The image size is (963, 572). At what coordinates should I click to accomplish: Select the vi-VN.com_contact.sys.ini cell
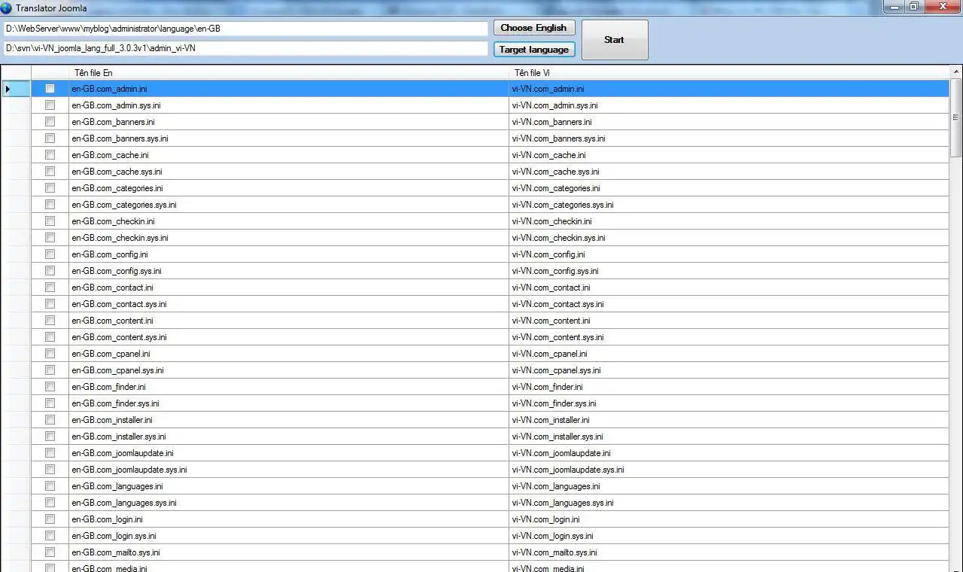(x=729, y=304)
